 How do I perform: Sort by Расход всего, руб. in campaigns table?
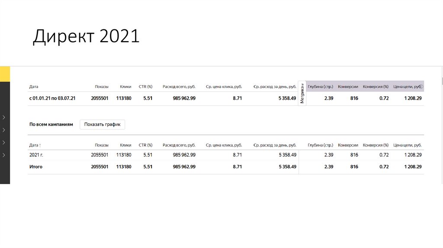[179, 145]
